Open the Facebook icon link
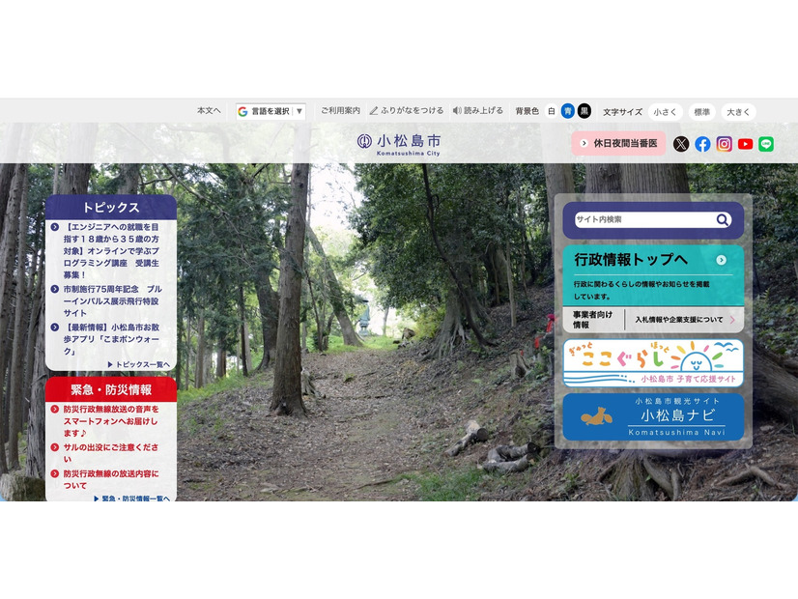This screenshot has height=599, width=798. (x=702, y=144)
